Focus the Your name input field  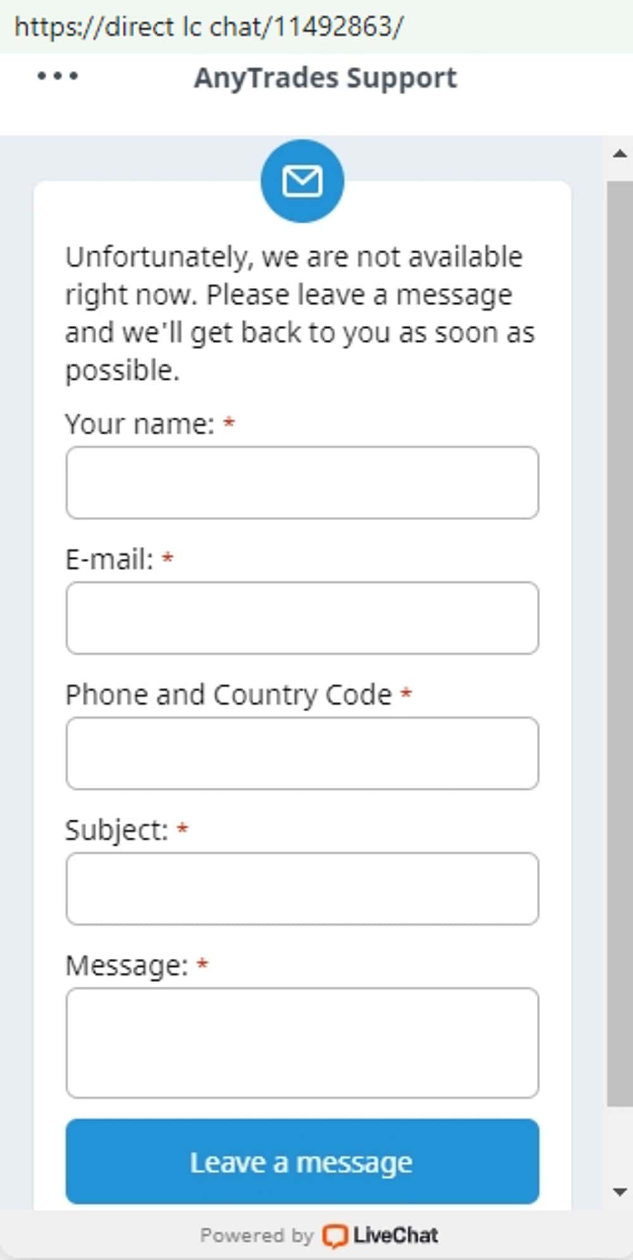pos(302,483)
